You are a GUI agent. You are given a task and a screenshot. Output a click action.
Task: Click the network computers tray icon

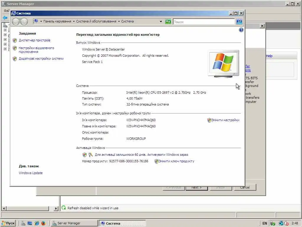(x=281, y=223)
